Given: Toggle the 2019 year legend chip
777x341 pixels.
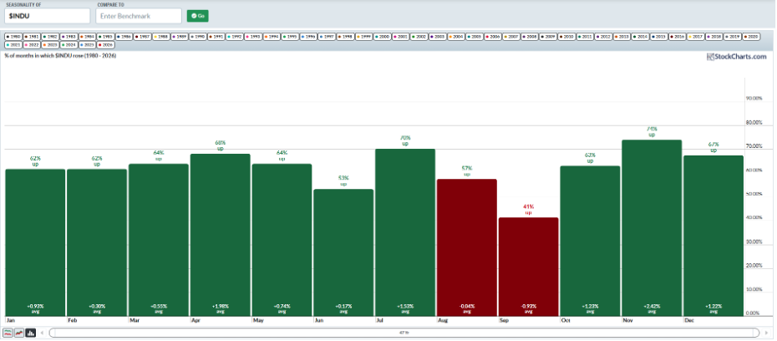Looking at the screenshot, I should tap(734, 37).
